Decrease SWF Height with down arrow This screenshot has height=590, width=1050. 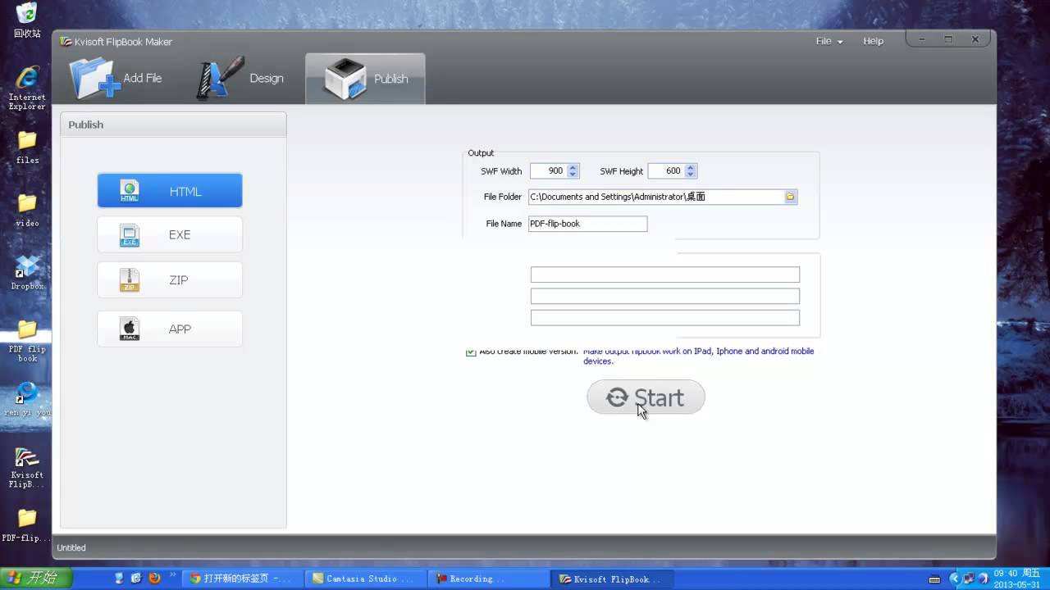691,175
